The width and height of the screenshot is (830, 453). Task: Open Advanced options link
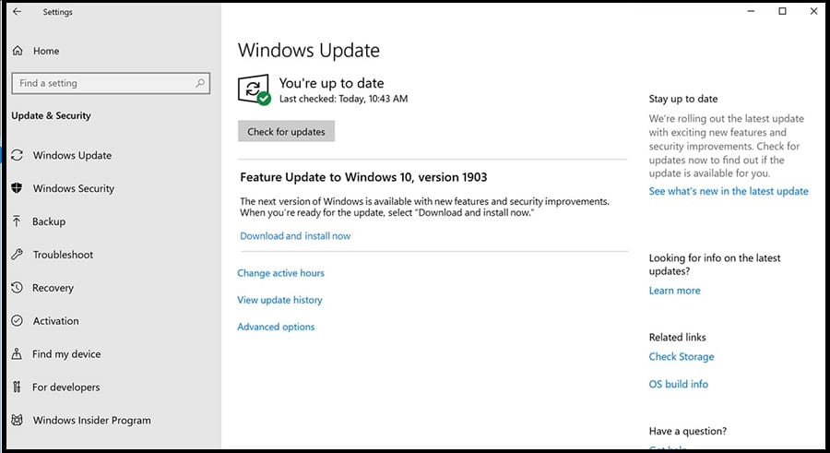(x=276, y=327)
